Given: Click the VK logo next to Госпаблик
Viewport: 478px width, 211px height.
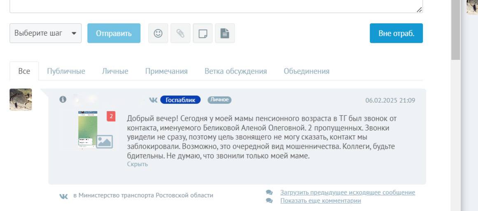Looking at the screenshot, I should coord(153,100).
